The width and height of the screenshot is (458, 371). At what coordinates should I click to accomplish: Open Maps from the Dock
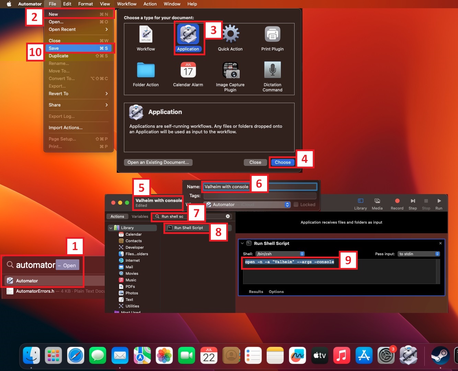(142, 355)
